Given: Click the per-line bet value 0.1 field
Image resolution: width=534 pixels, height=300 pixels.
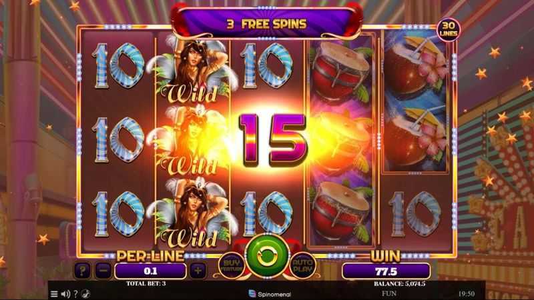Looking at the screenshot, I should pos(150,271).
